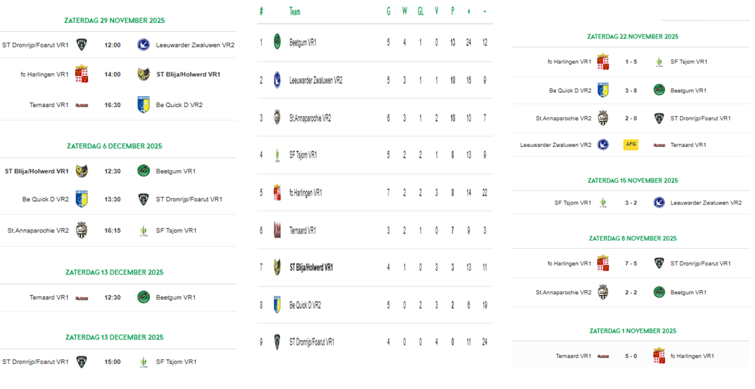The image size is (755, 389).
Task: Click the Be Quick D crest in the 29 November fixture
Action: [143, 105]
